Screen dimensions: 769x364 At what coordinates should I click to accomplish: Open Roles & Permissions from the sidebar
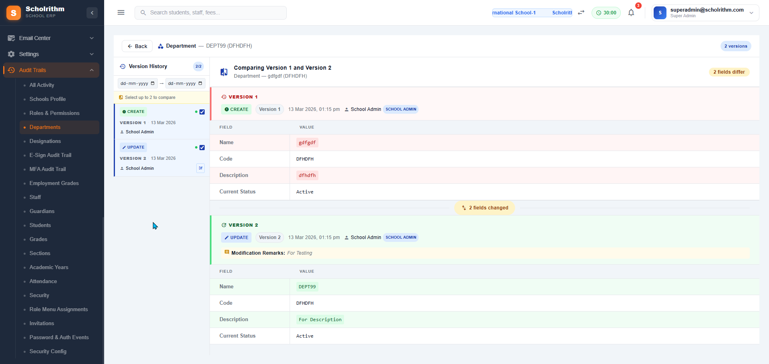(x=54, y=113)
